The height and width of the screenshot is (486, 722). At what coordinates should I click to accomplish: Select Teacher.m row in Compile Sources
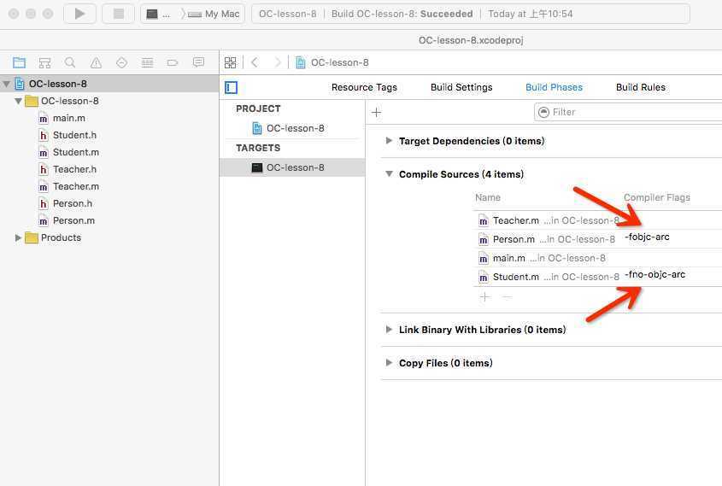597,220
